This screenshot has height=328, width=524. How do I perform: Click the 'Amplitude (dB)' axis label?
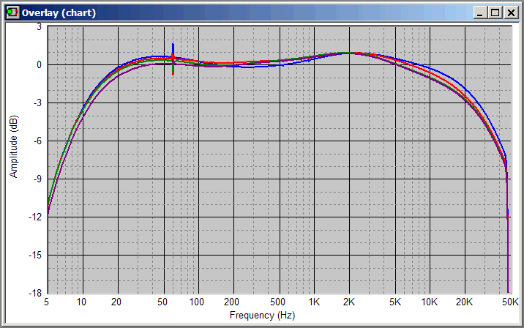(x=13, y=146)
